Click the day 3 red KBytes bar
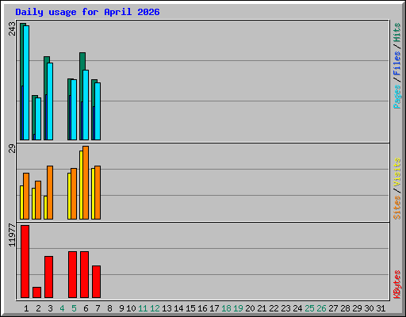406x317 pixels. (48, 277)
